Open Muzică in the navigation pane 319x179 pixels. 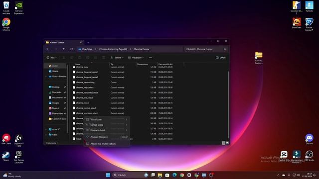56,108
